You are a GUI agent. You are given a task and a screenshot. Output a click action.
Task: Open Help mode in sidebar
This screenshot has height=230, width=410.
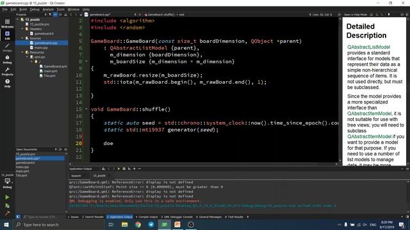pos(7,83)
